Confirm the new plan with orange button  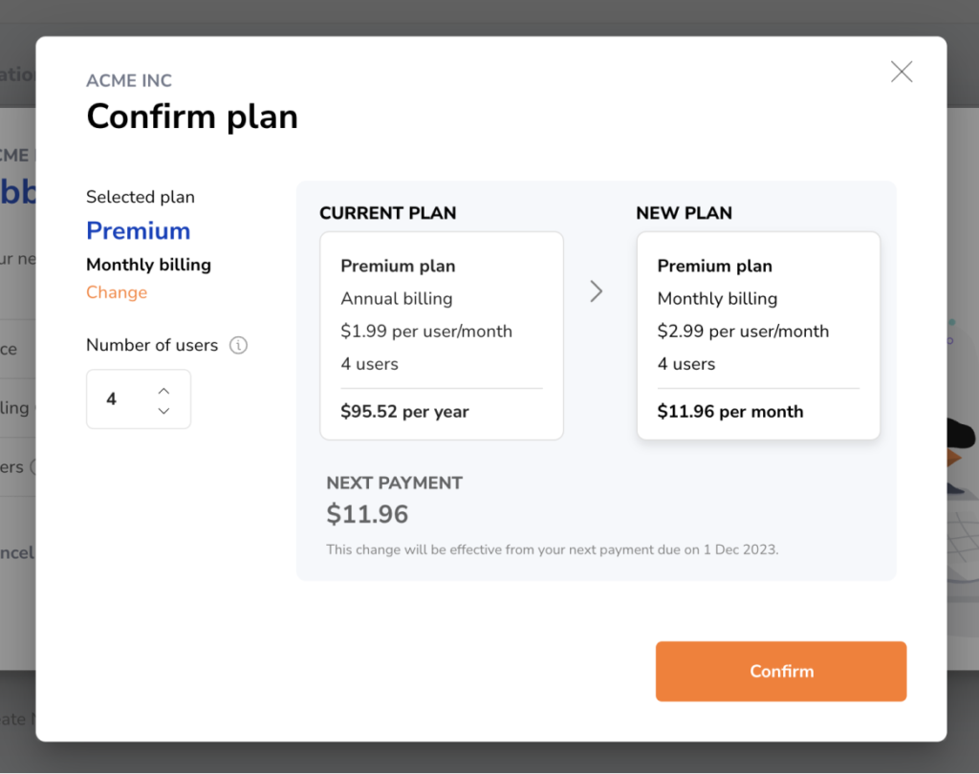(781, 671)
